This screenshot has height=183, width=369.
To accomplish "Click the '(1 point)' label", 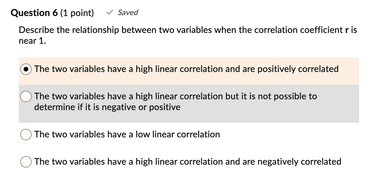I will tap(77, 13).
